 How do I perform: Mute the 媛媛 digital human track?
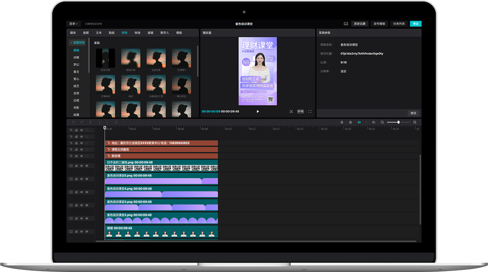click(87, 231)
